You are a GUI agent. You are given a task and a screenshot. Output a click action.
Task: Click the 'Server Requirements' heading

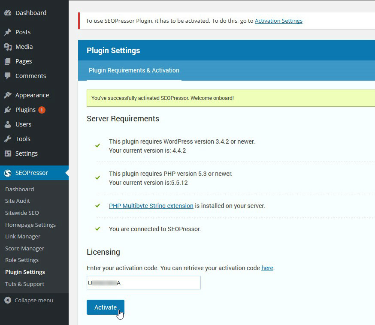pos(123,119)
